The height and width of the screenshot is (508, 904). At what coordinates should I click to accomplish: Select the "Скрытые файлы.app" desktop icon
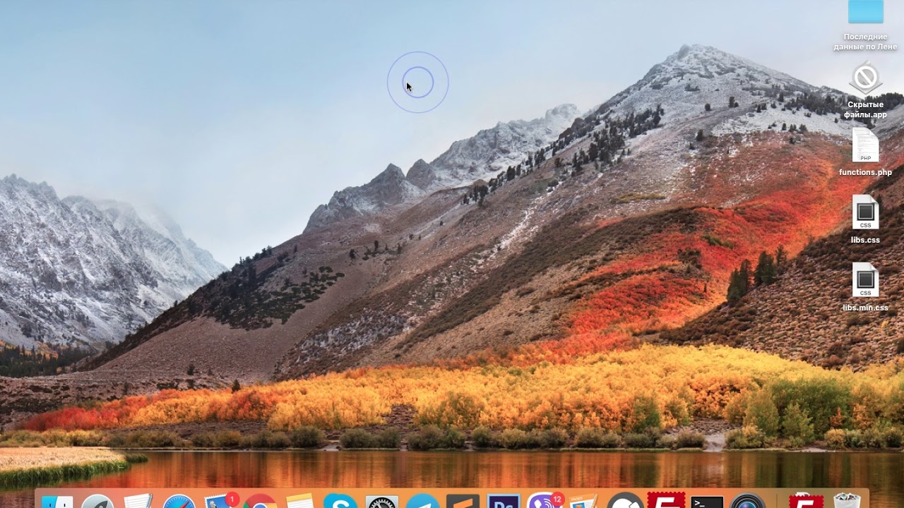(x=865, y=90)
